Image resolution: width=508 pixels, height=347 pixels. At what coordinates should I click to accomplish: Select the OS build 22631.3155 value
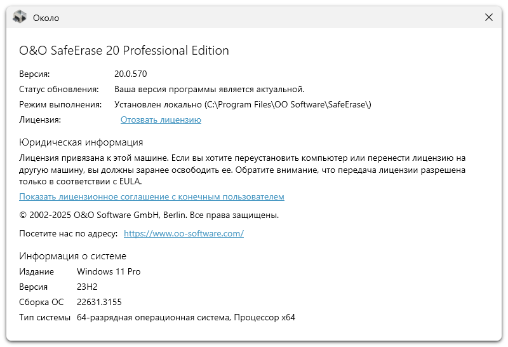[x=99, y=302]
